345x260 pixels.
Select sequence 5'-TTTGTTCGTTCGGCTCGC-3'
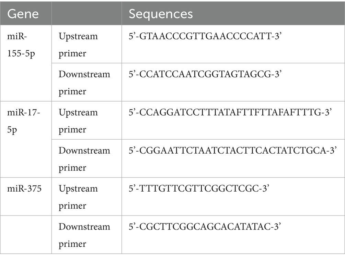point(199,188)
